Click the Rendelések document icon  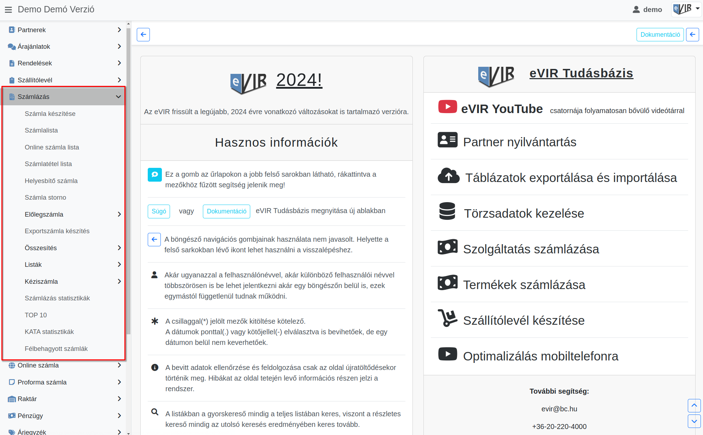click(12, 63)
